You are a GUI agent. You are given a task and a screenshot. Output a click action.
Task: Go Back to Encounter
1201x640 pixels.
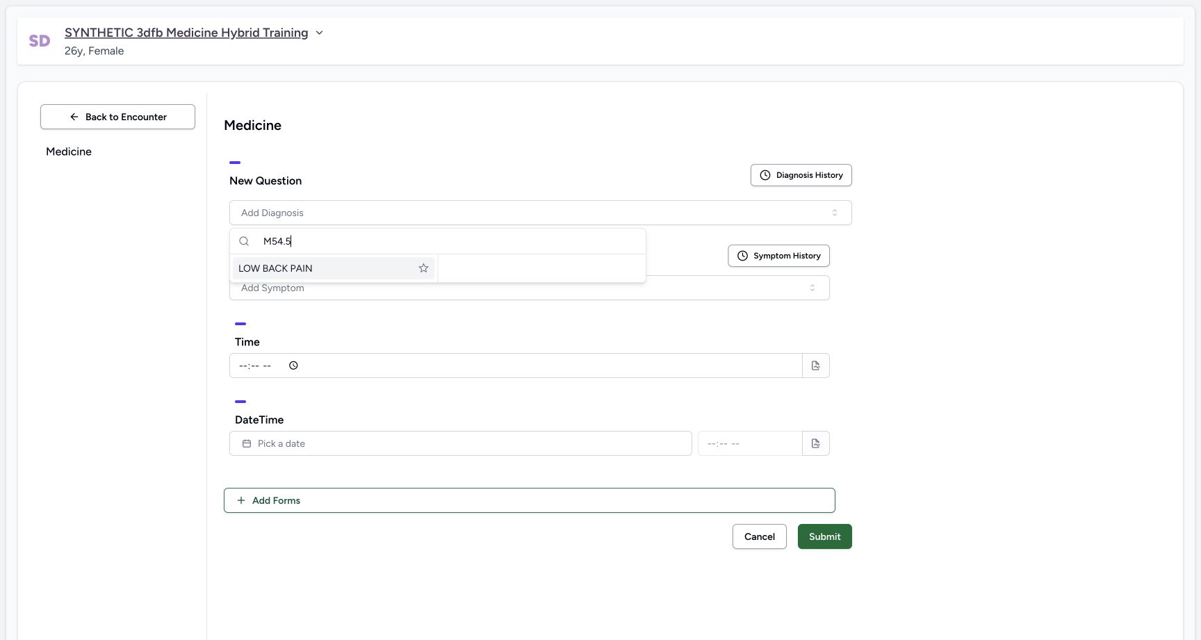click(117, 117)
